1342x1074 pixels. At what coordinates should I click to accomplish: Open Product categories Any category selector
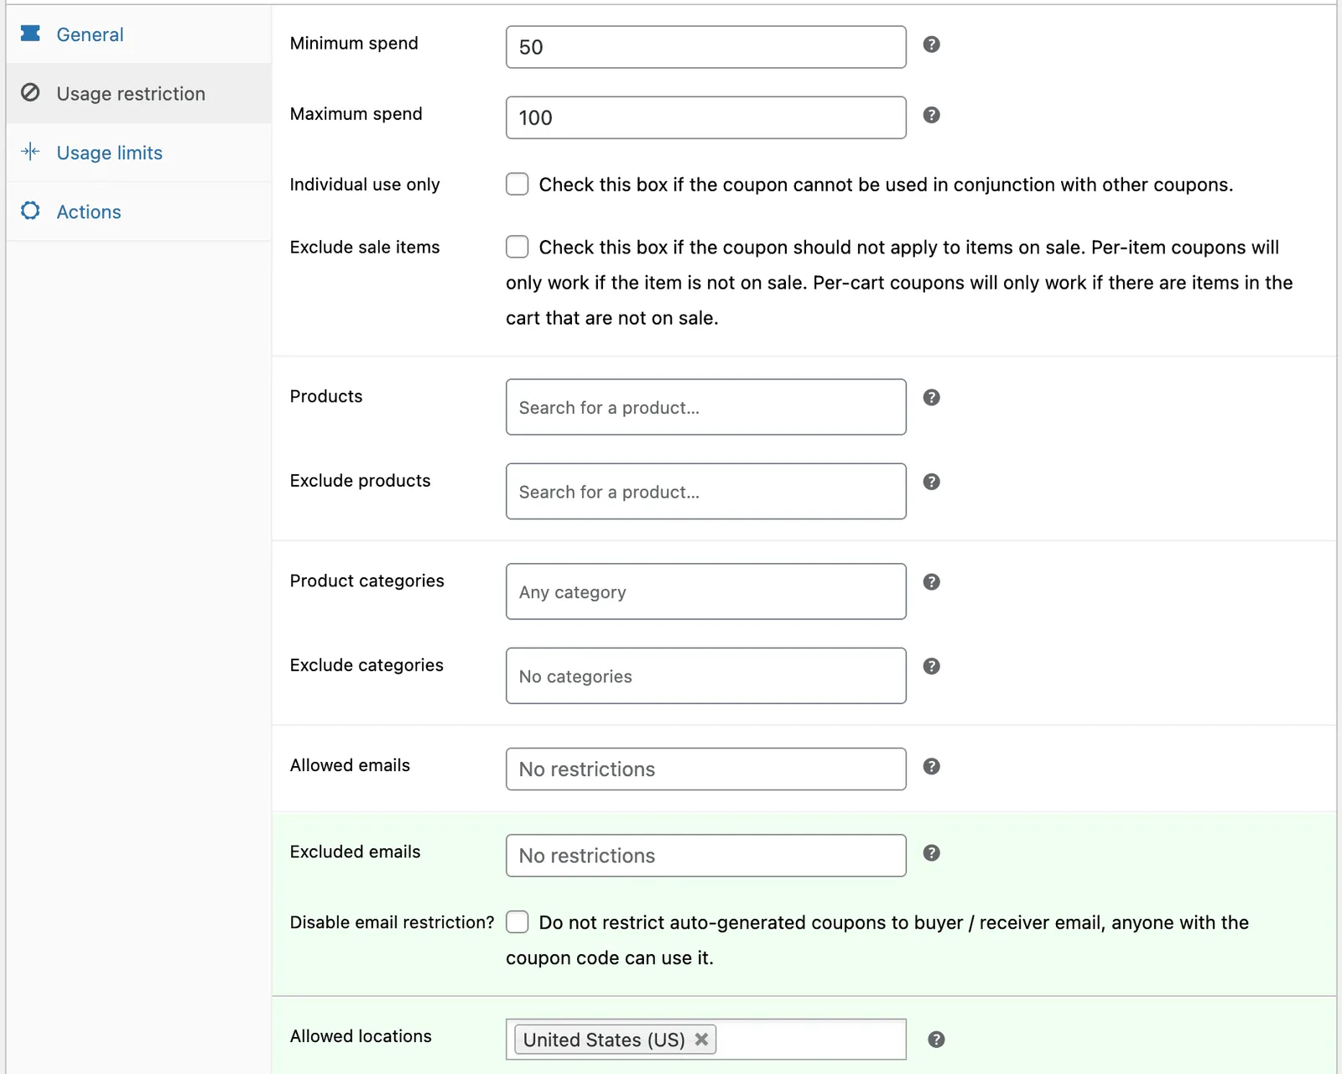706,592
